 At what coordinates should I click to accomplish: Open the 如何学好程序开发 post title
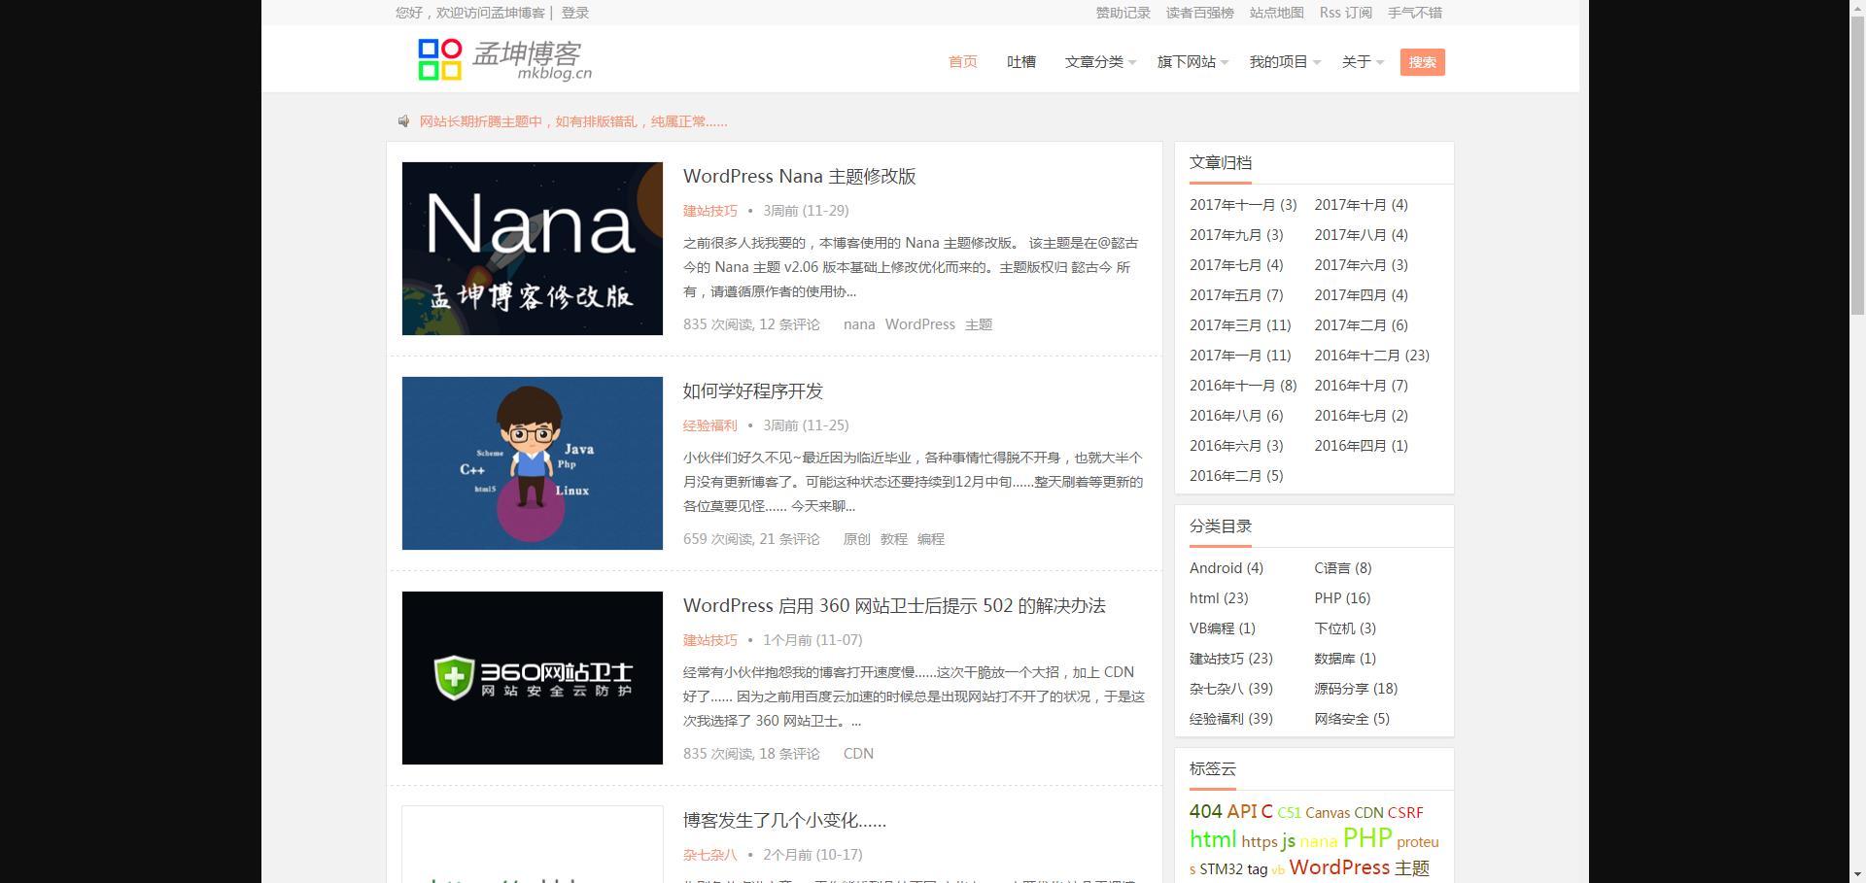pyautogui.click(x=752, y=391)
